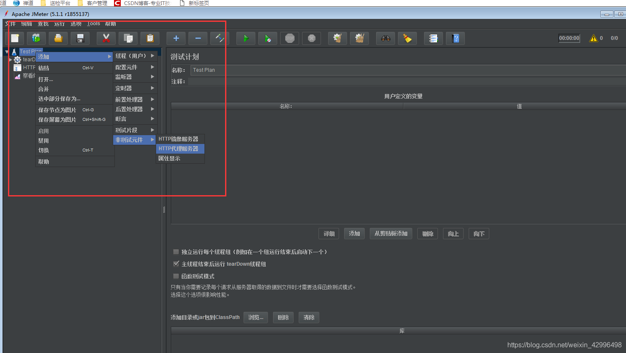Click 浏览... button for ClassPath
This screenshot has height=353, width=626.
256,317
